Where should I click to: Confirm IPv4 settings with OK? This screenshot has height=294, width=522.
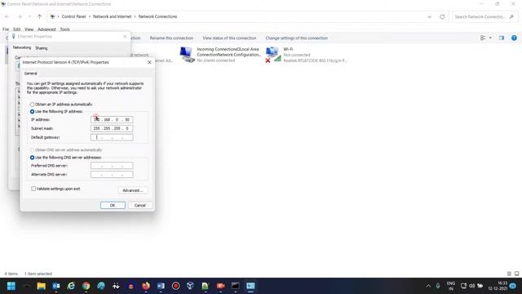click(113, 205)
